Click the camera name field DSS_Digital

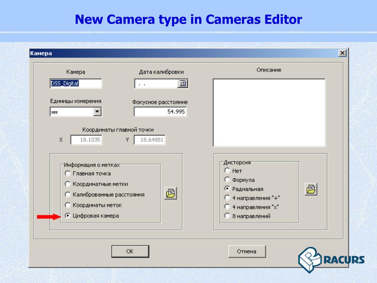(76, 84)
